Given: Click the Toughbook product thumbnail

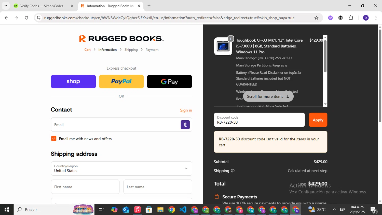Looking at the screenshot, I should click(223, 46).
